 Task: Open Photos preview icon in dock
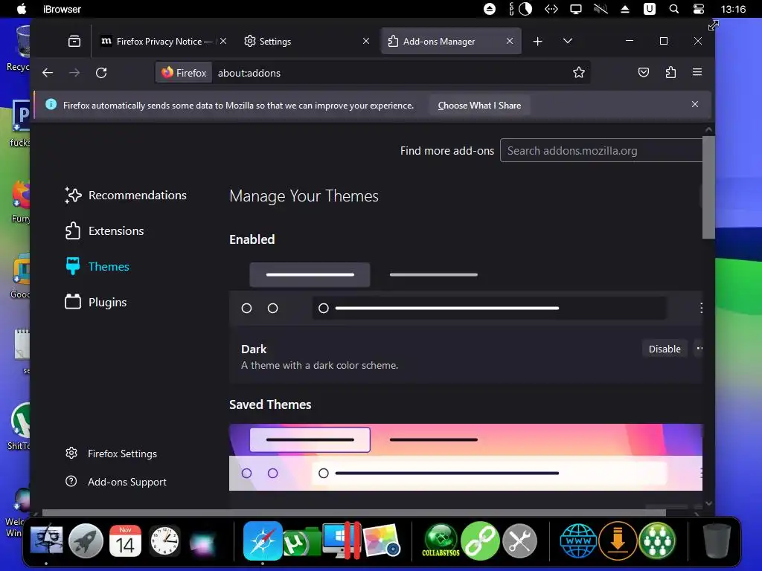pyautogui.click(x=382, y=541)
